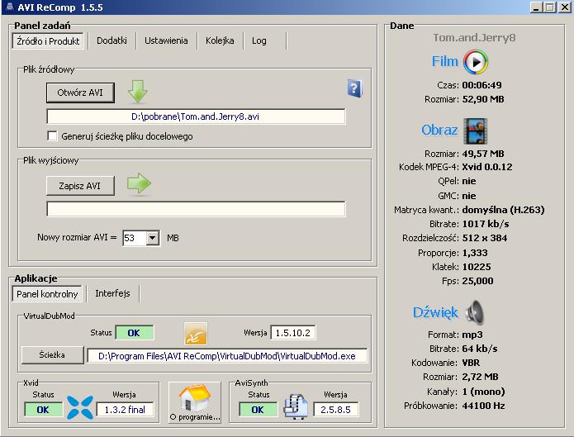Click the Dźwięk heading text
The height and width of the screenshot is (437, 574).
point(435,312)
